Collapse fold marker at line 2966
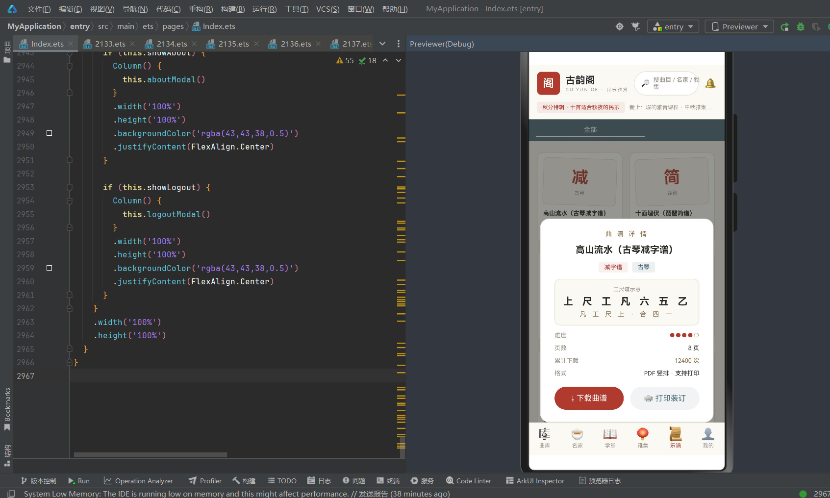This screenshot has width=830, height=498. tap(70, 362)
